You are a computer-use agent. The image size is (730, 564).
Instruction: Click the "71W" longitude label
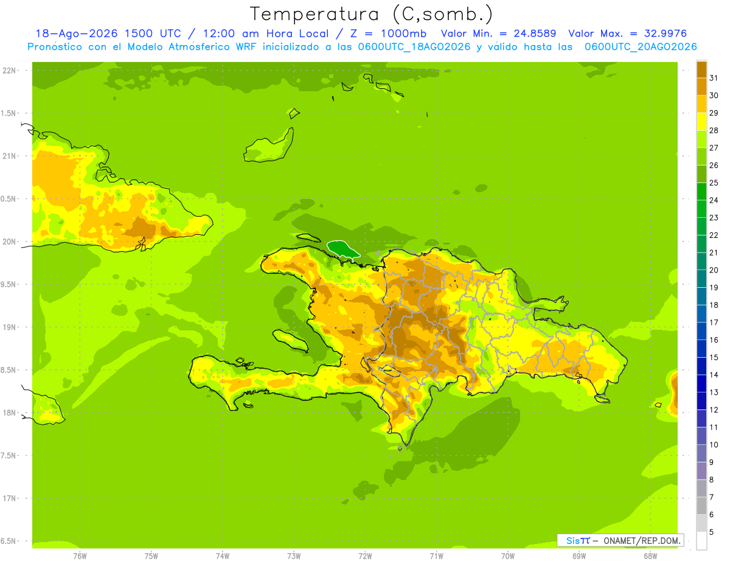coord(436,556)
